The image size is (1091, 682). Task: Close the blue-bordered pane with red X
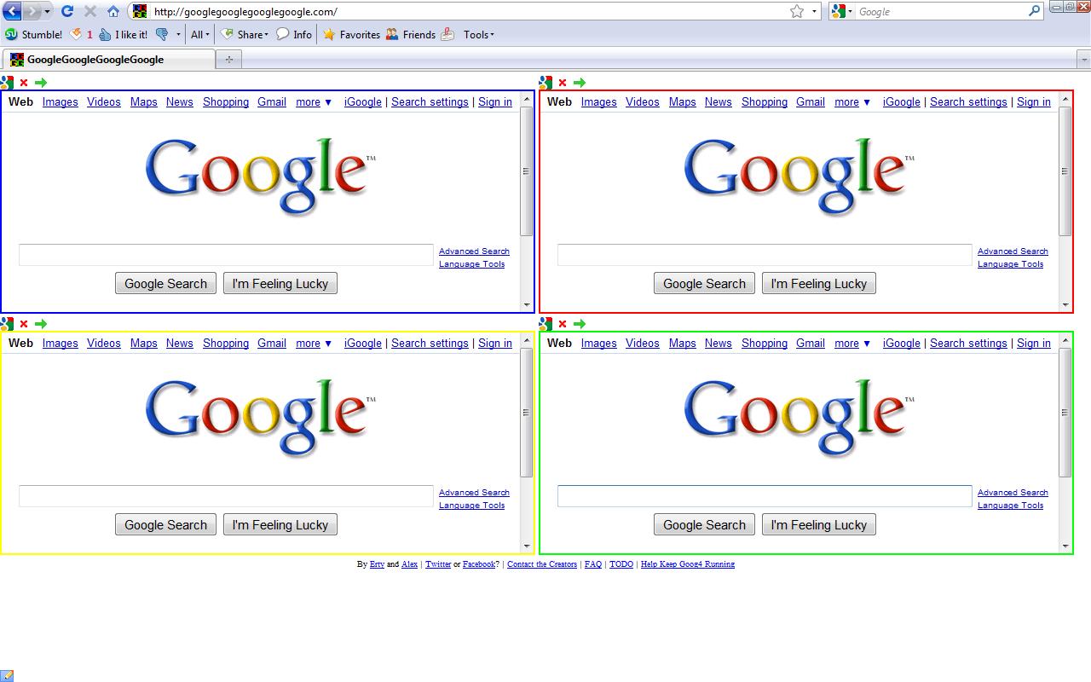click(24, 83)
